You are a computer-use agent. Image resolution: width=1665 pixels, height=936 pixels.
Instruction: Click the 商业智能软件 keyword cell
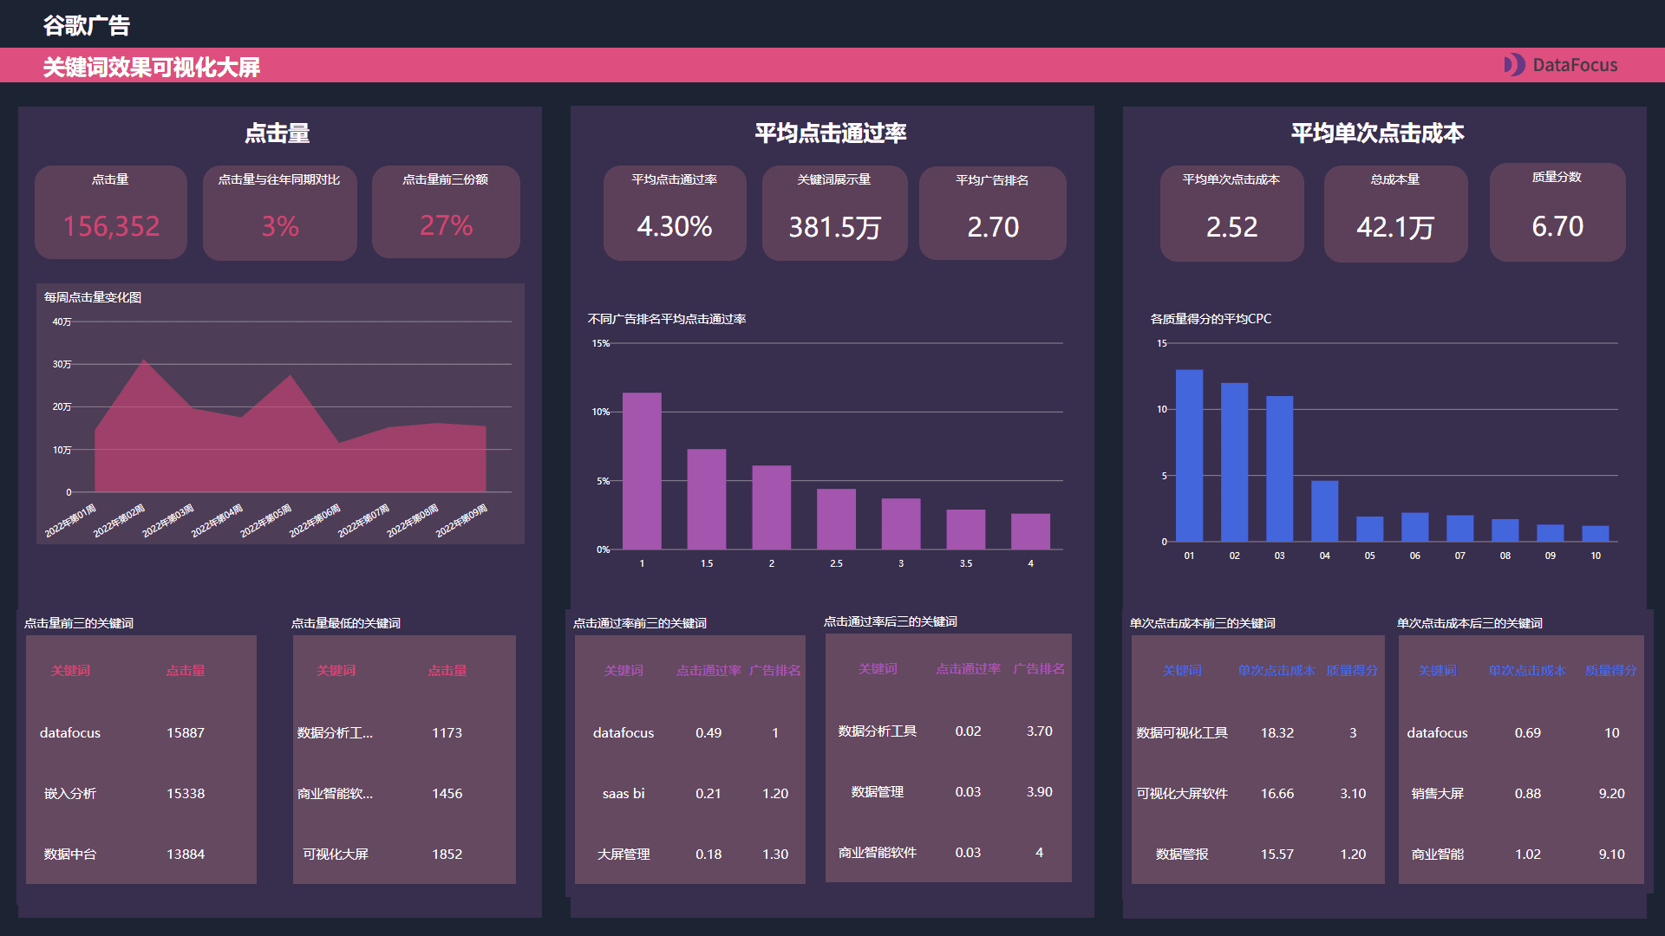(x=878, y=852)
